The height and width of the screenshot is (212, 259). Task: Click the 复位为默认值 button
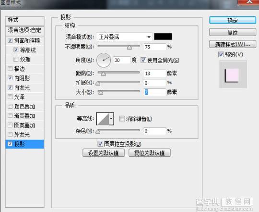150,153
